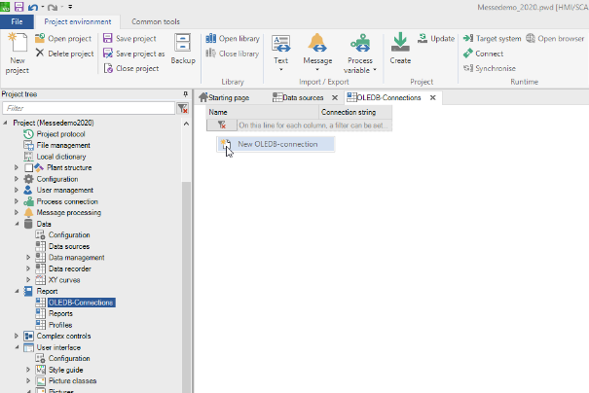Screen dimensions: 589x393
Task: Toggle the Plant structure checkbox
Action: (28, 167)
